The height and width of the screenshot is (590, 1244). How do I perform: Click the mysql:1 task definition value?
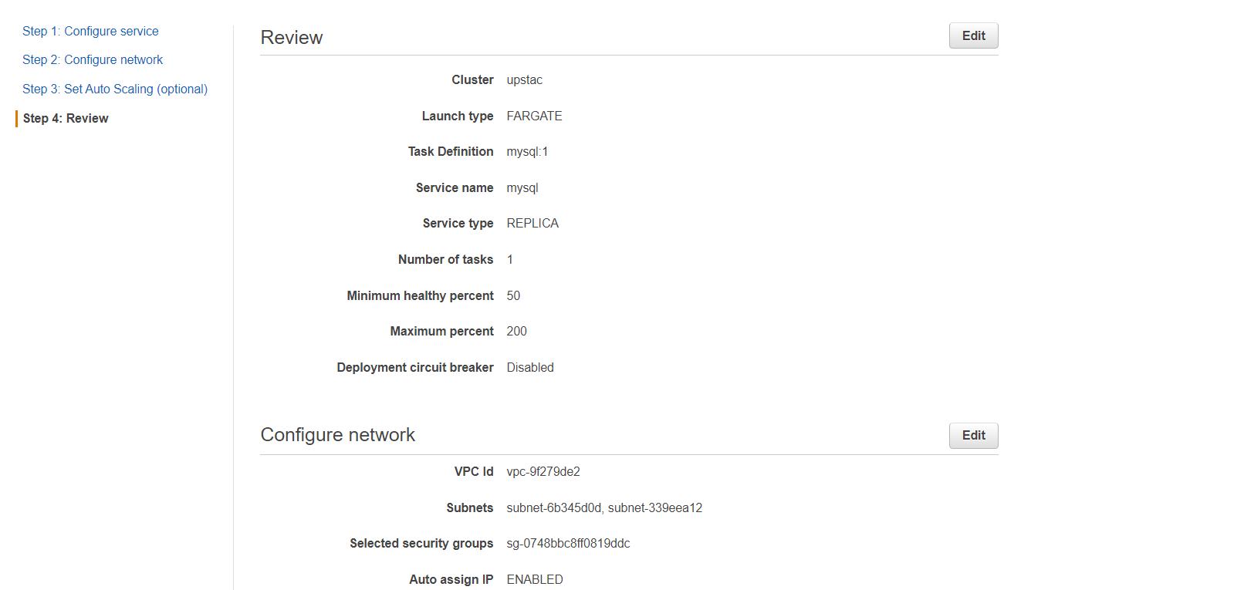click(527, 151)
